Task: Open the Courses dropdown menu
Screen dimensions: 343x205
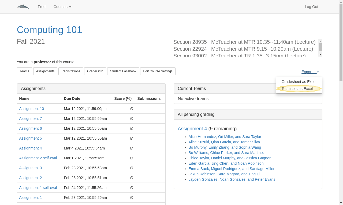Action: tap(62, 7)
